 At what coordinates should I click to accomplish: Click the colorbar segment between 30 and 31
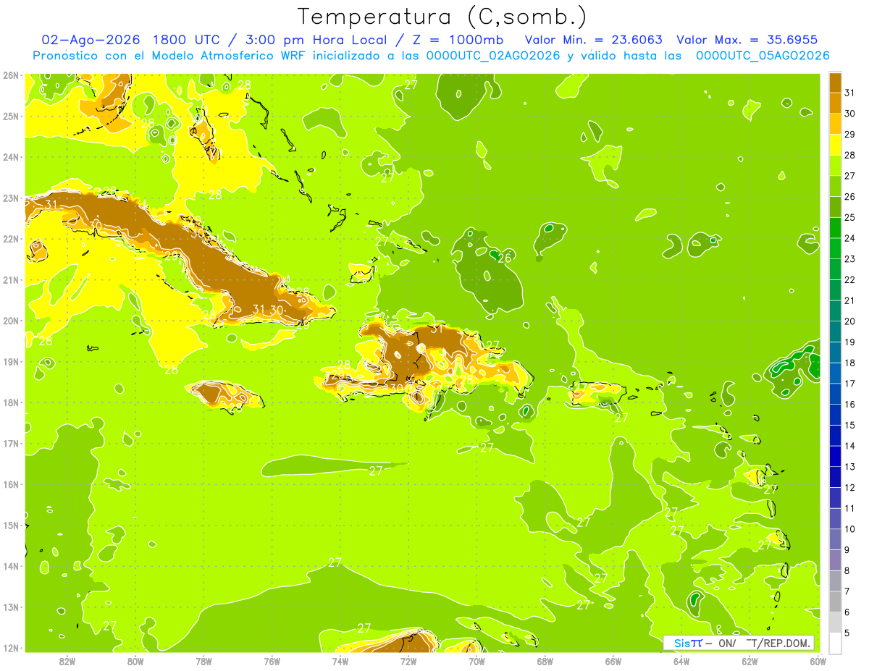835,102
